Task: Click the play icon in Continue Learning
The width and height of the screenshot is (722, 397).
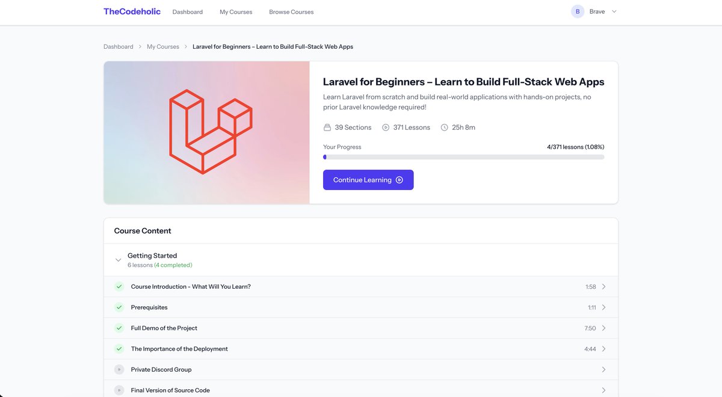Action: click(x=400, y=180)
